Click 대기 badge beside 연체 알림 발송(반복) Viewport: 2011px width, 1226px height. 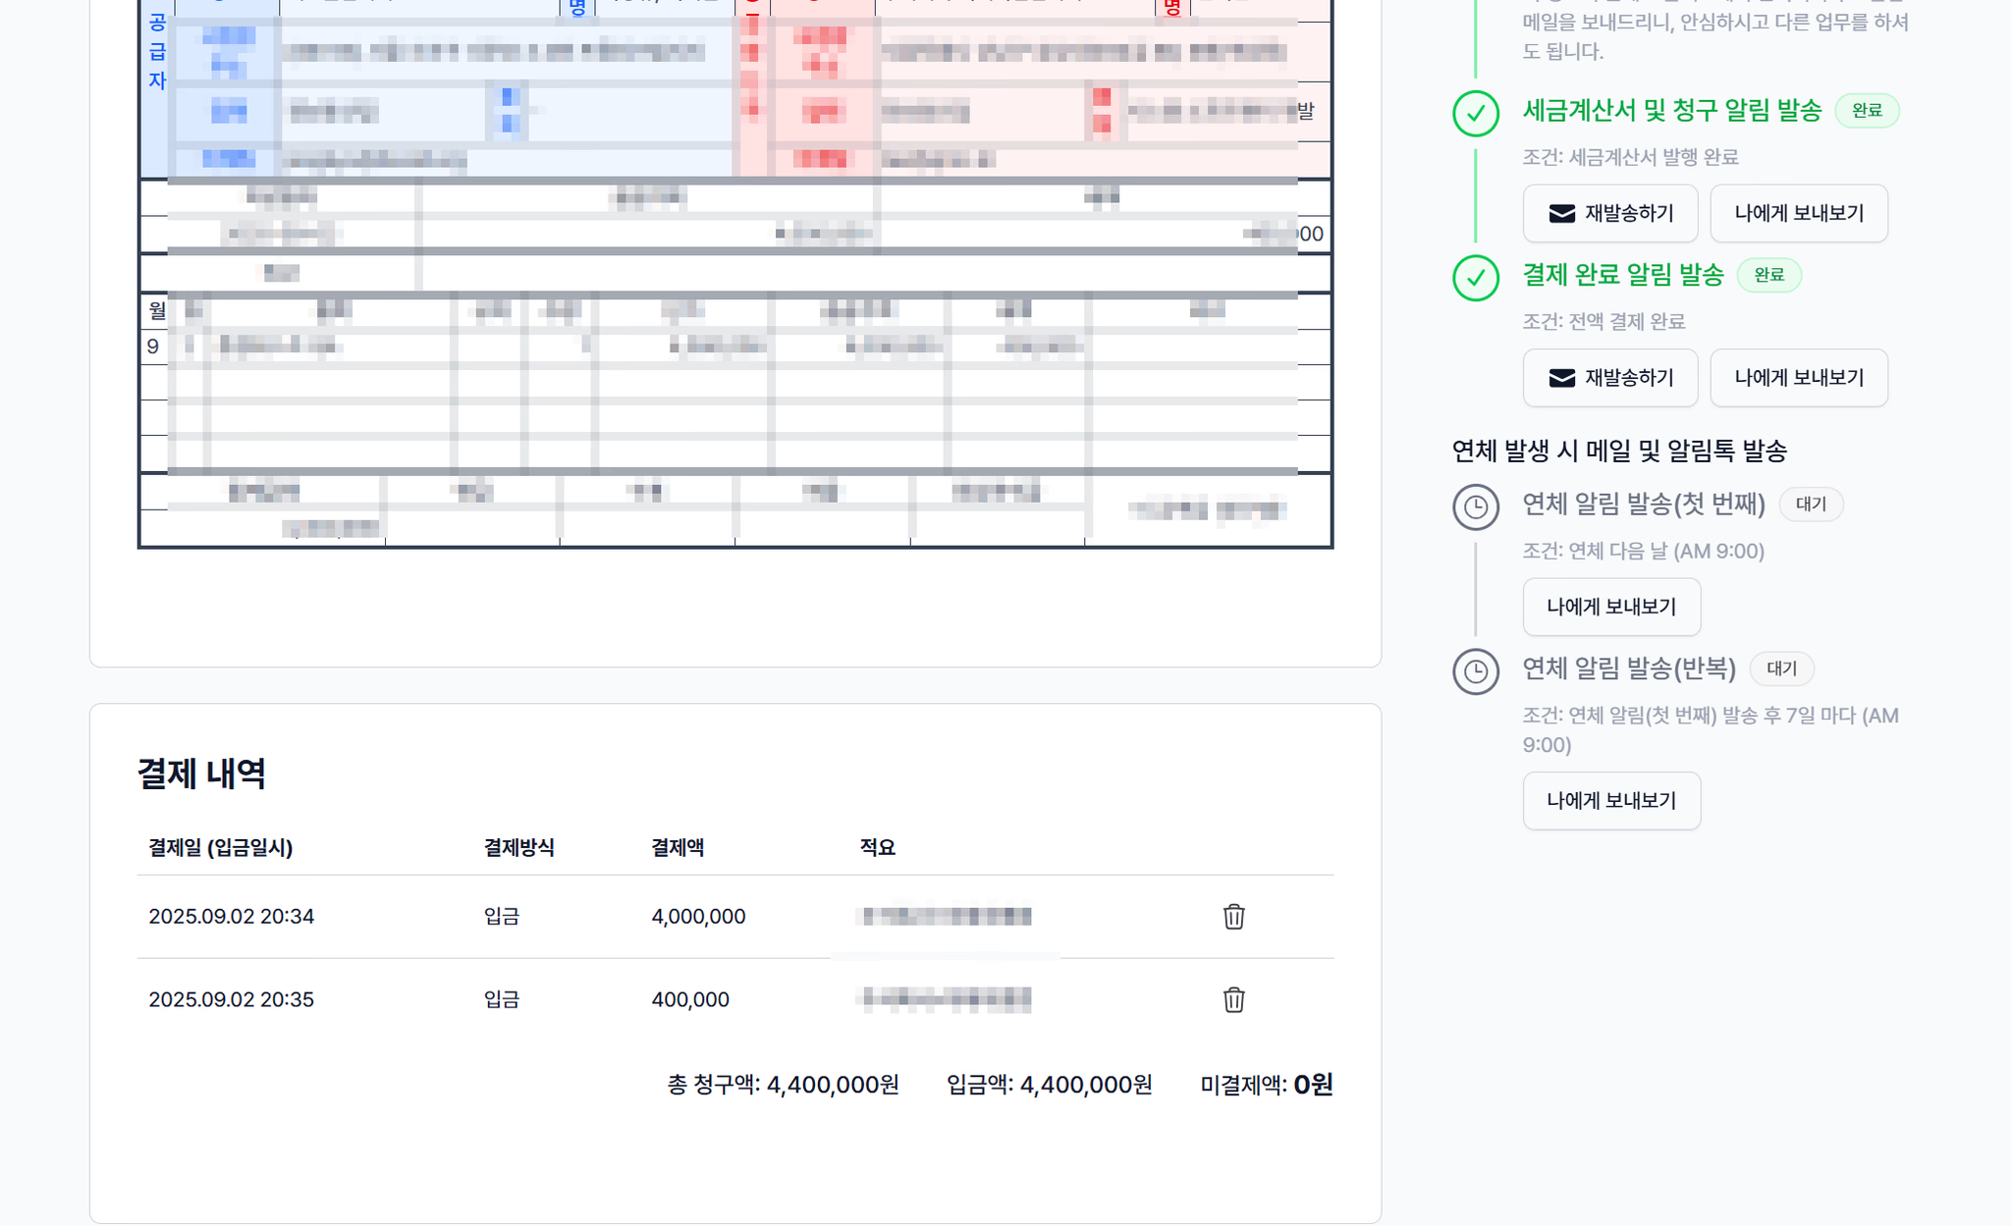point(1780,668)
